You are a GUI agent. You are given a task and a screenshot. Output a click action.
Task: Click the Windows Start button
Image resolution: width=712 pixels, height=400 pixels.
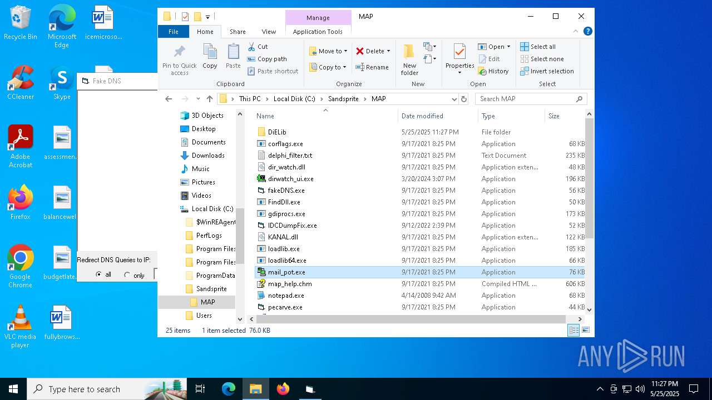click(x=13, y=389)
